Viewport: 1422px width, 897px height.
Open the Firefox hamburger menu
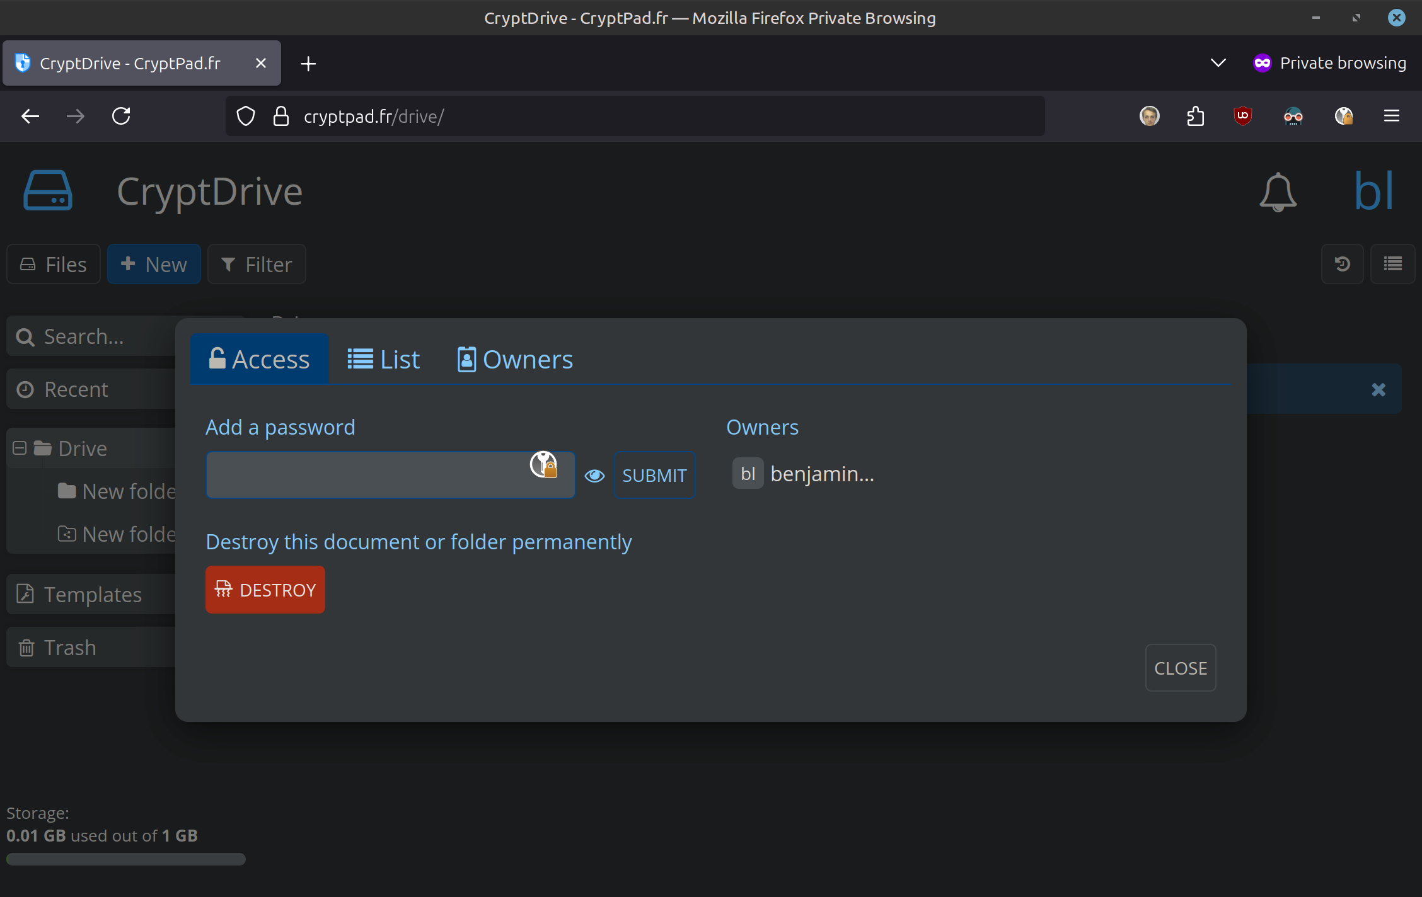pyautogui.click(x=1392, y=116)
